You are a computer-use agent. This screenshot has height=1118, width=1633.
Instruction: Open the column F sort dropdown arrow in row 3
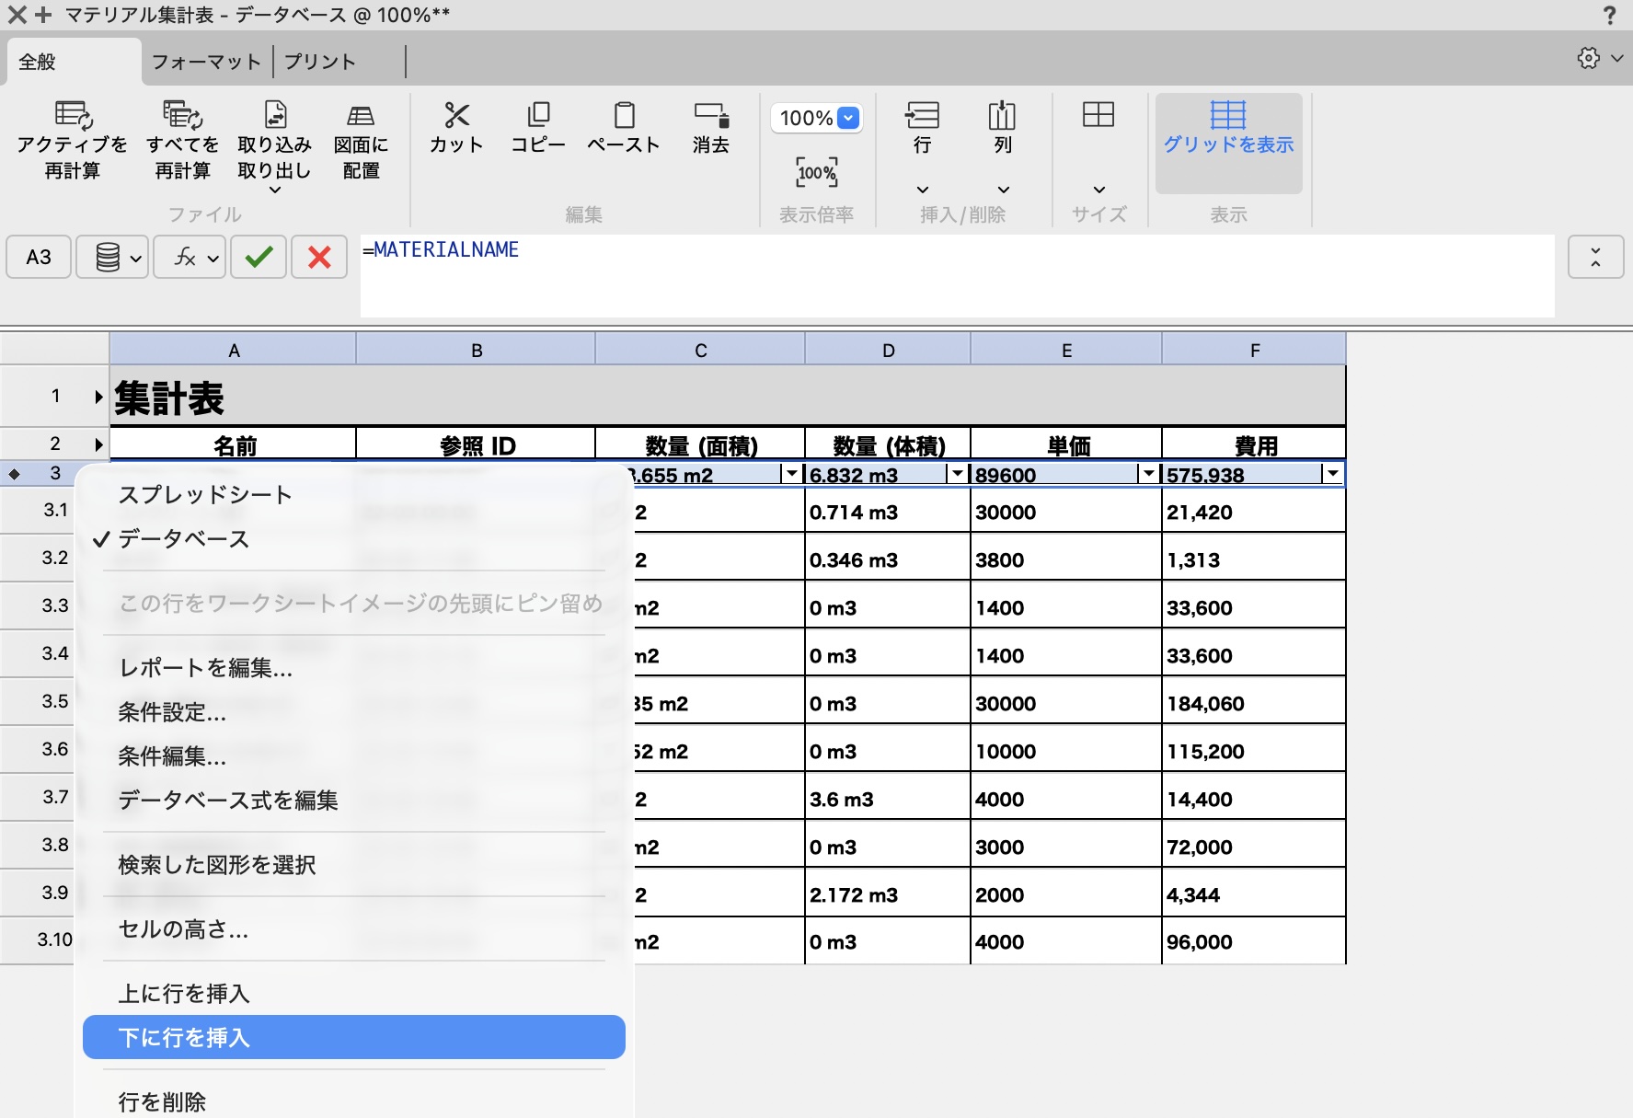coord(1331,473)
